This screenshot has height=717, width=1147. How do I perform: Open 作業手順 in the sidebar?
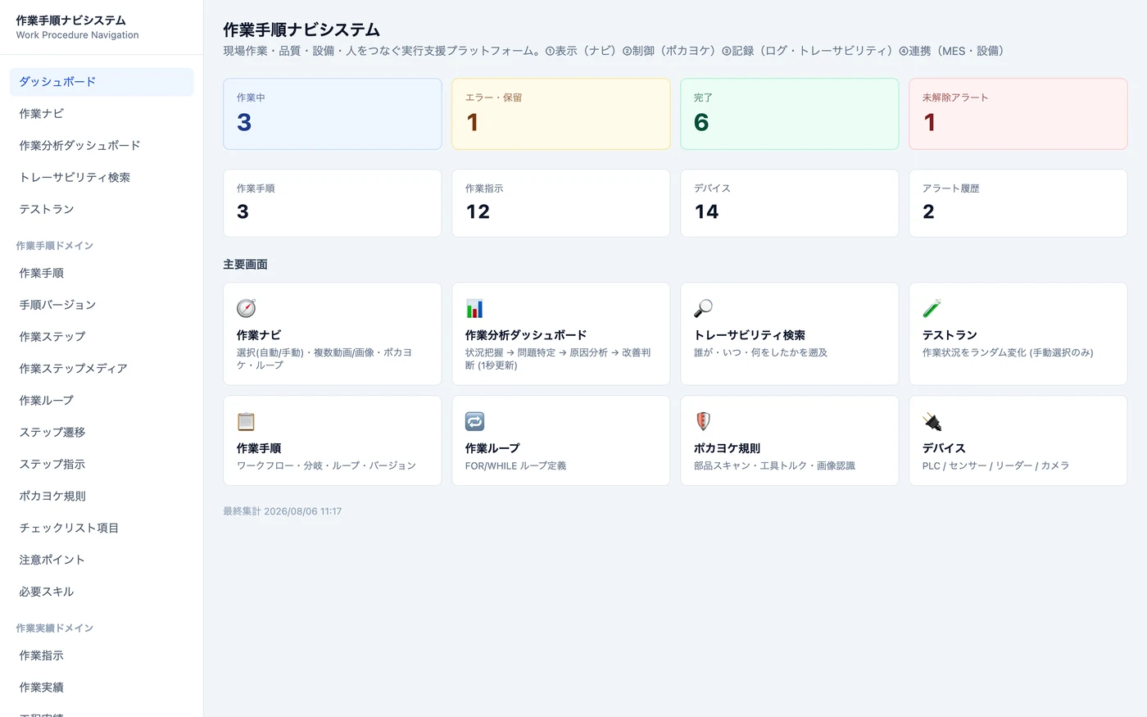102,274
